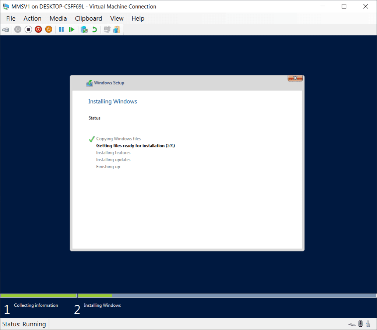The image size is (377, 330).
Task: Click the last icon in the toolbar
Action: tap(117, 29)
